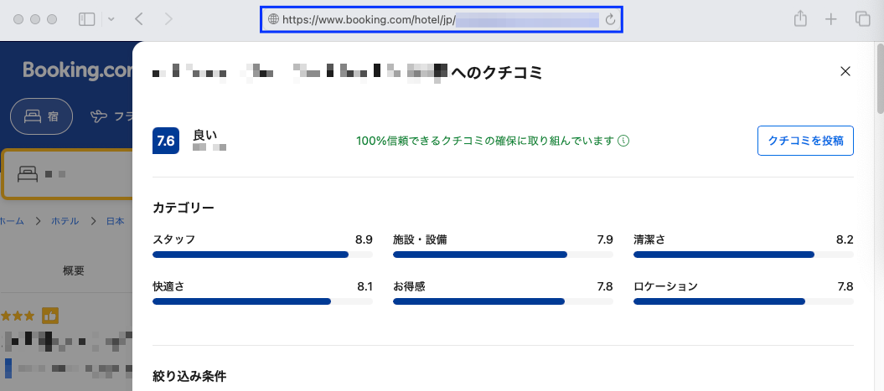
Task: Go back with the back arrow
Action: point(139,19)
